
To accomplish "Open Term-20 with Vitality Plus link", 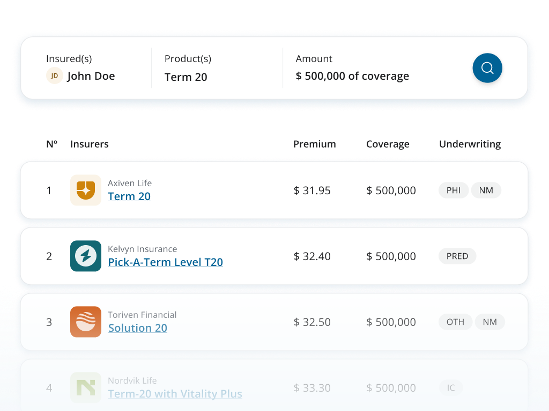I will (x=175, y=394).
